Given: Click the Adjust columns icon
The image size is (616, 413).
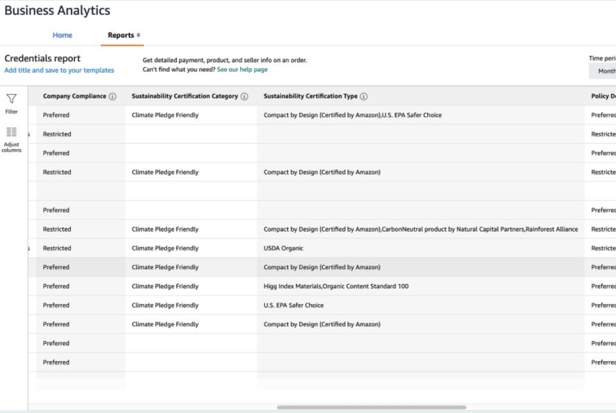Looking at the screenshot, I should point(11,132).
